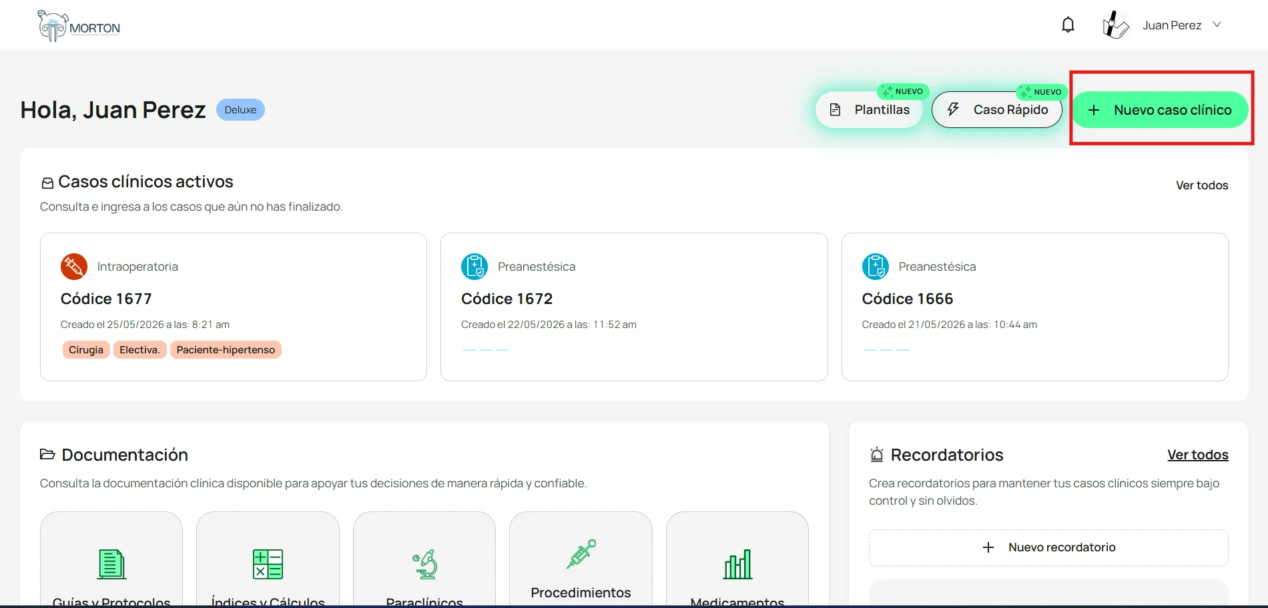Open the Procedimientos syringe icon
The height and width of the screenshot is (608, 1268).
tap(581, 554)
